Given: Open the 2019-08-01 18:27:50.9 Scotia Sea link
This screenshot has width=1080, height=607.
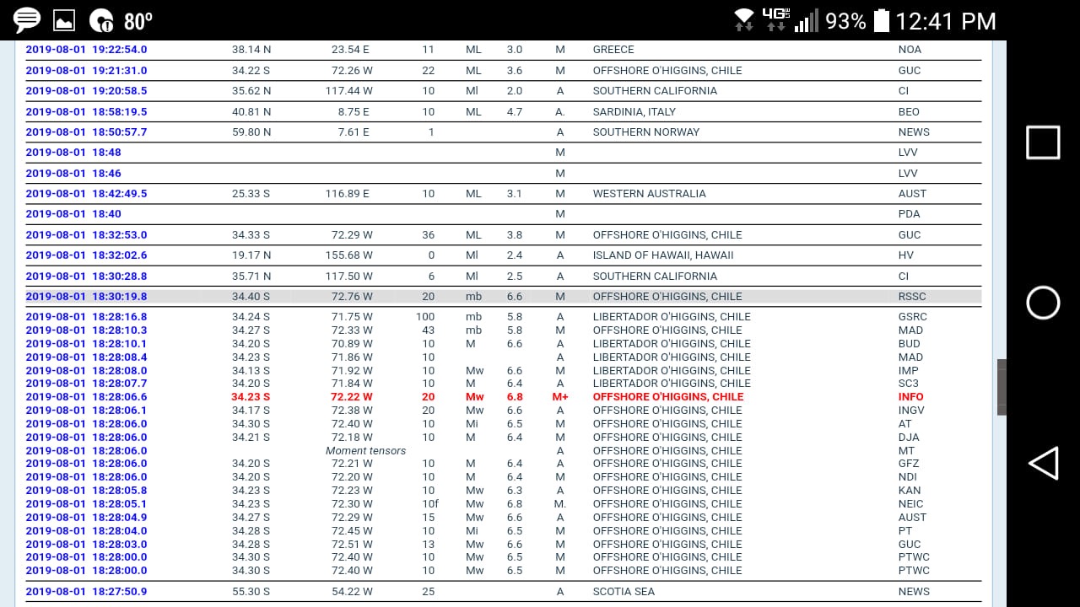Looking at the screenshot, I should tap(86, 592).
